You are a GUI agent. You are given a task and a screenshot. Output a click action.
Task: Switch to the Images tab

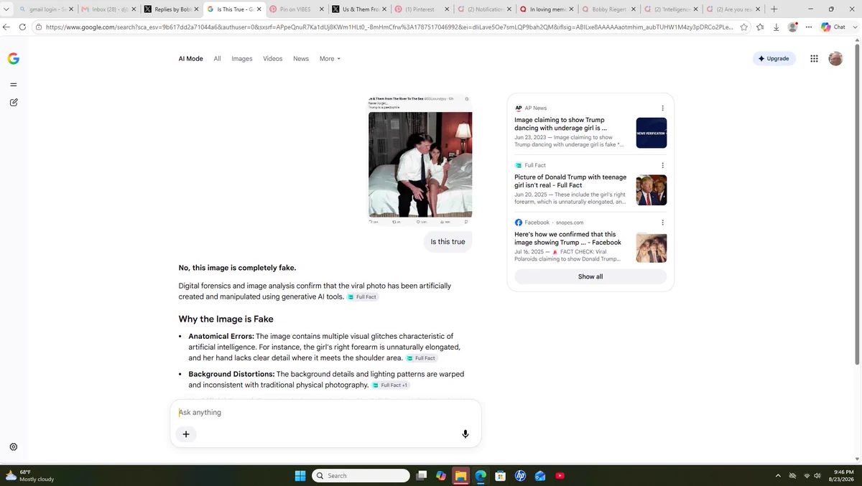point(242,59)
